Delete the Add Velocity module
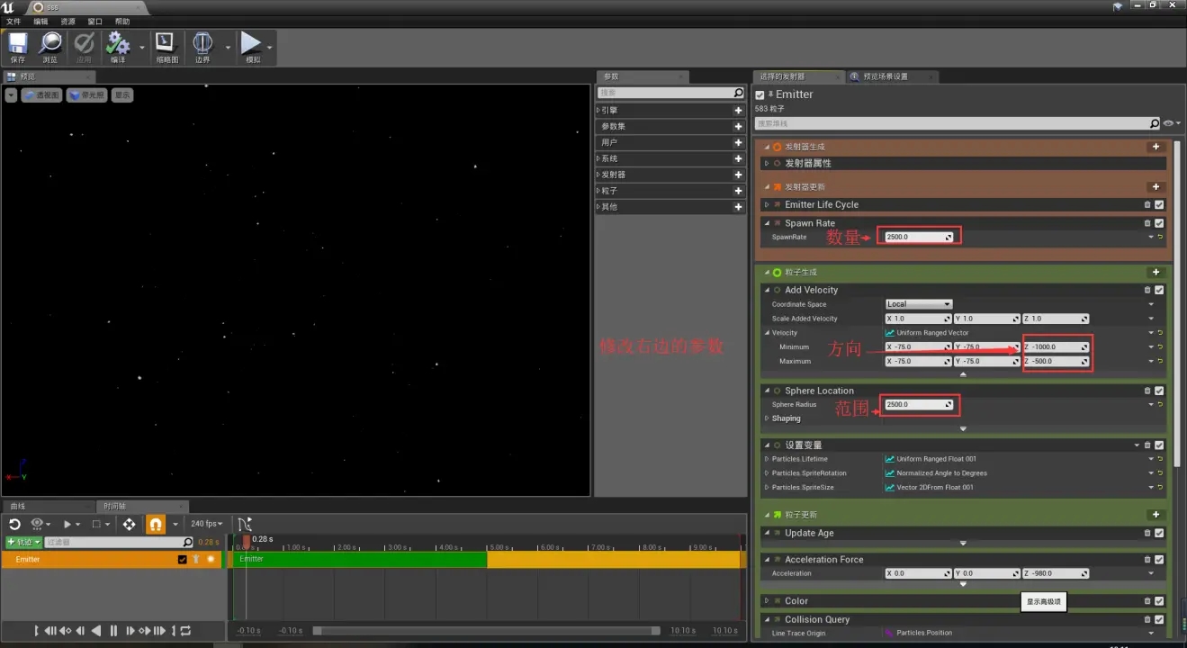Viewport: 1187px width, 648px height. point(1147,290)
